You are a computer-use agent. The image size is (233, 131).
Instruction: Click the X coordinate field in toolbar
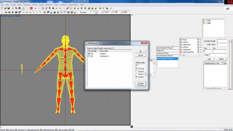click(107, 12)
